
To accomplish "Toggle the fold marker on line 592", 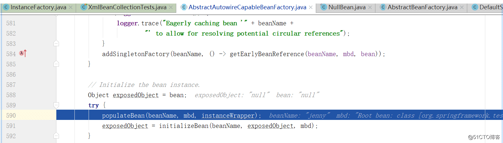I will point(56,136).
